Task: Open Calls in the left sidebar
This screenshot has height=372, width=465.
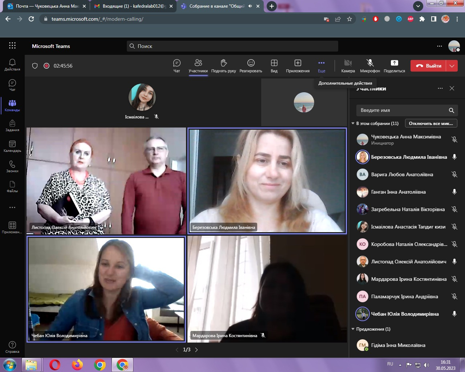Action: 12,166
